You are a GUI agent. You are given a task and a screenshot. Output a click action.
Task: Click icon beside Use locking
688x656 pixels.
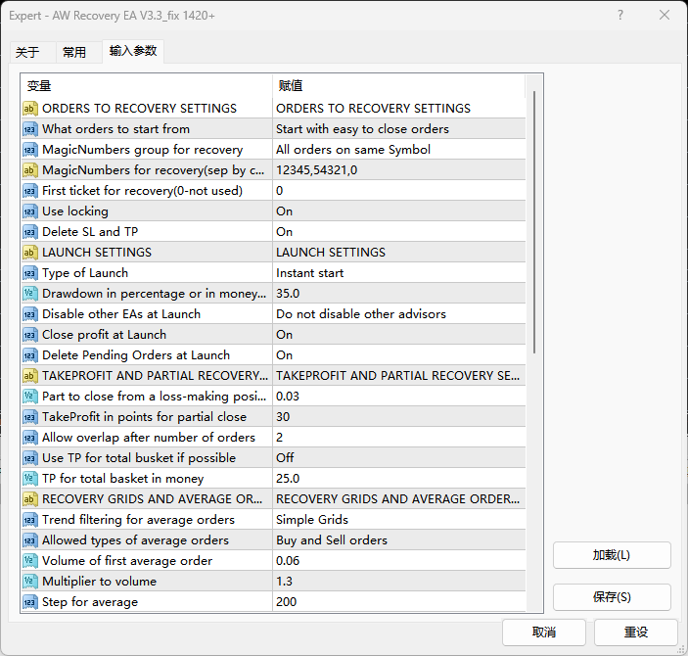click(x=29, y=211)
